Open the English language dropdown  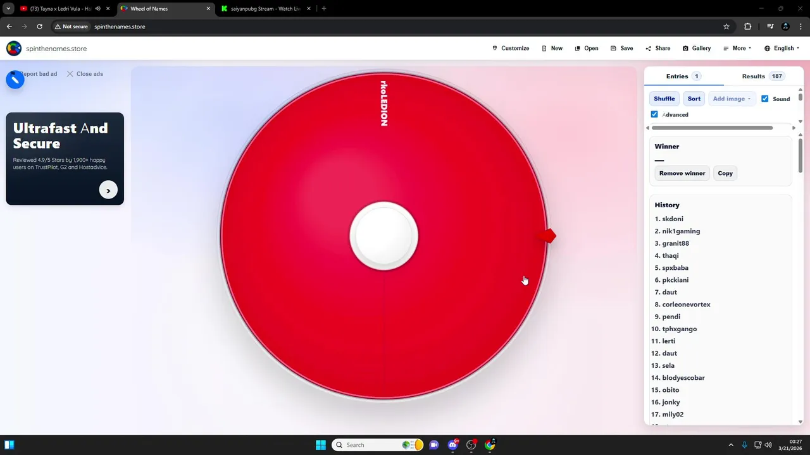tap(782, 48)
